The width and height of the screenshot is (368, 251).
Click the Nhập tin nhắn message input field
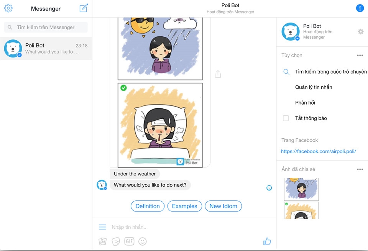pos(186,227)
